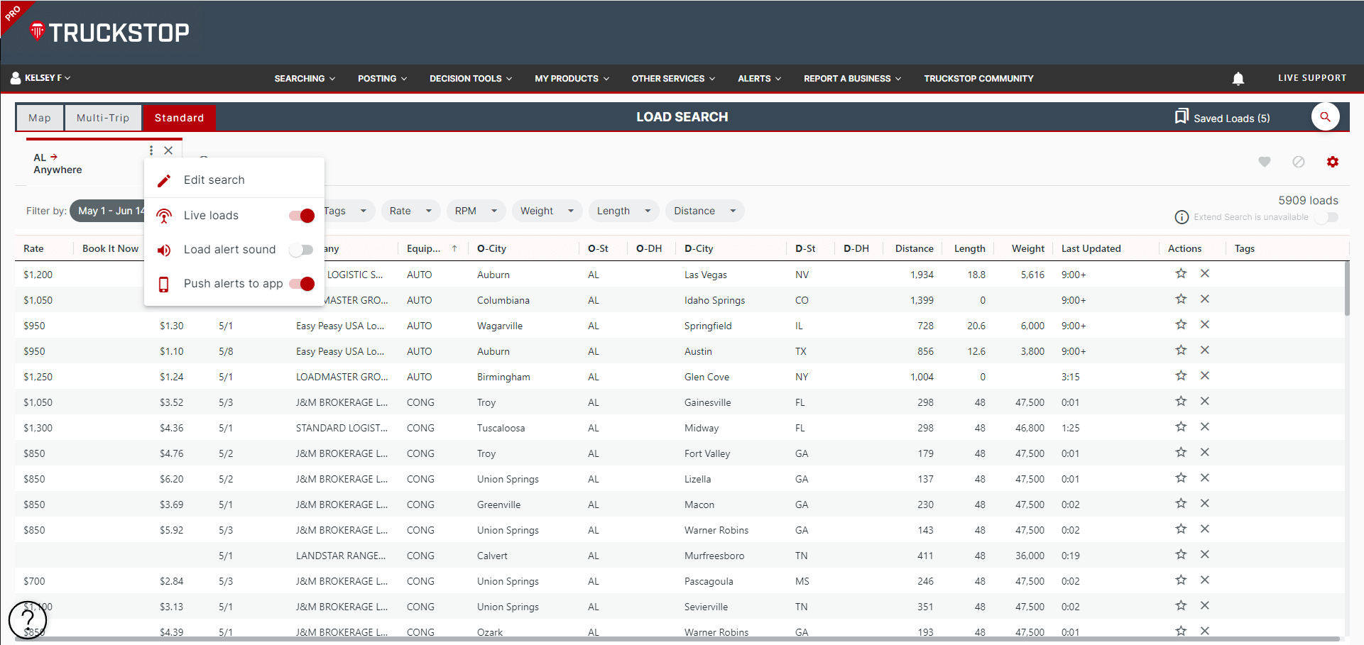Disable Push alerts to app toggle
The width and height of the screenshot is (1364, 645).
302,284
